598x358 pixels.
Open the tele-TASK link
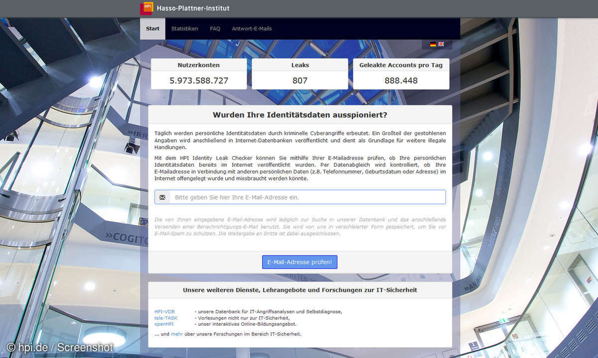[x=166, y=318]
